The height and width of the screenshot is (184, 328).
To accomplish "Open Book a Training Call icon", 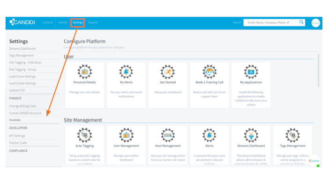I will [209, 71].
